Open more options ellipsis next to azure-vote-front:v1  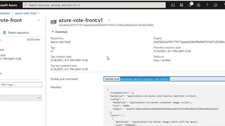[x=109, y=20]
